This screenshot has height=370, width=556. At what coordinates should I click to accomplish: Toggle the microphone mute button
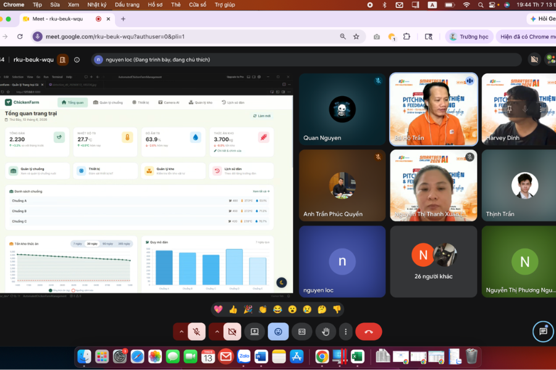(196, 332)
